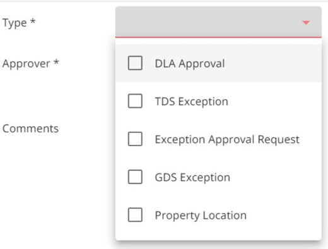The image size is (328, 249).
Task: Choose Property Location label in the list
Action: [201, 216]
